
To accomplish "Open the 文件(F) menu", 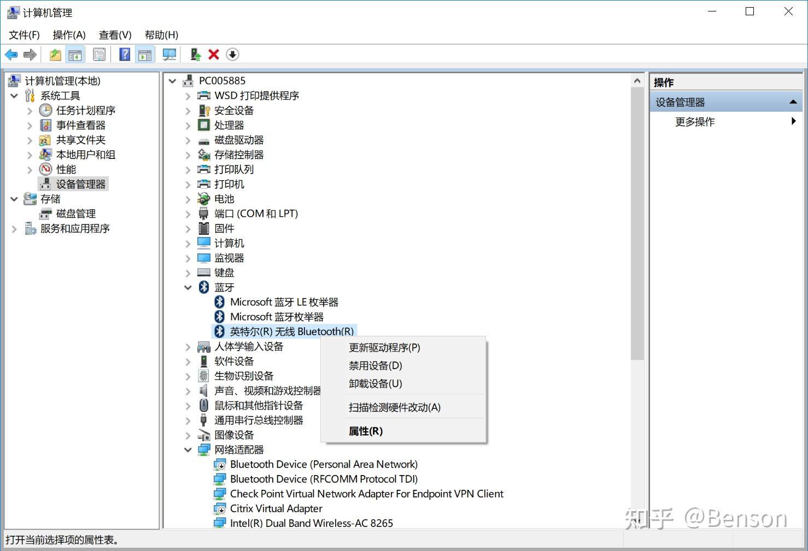I will point(25,35).
